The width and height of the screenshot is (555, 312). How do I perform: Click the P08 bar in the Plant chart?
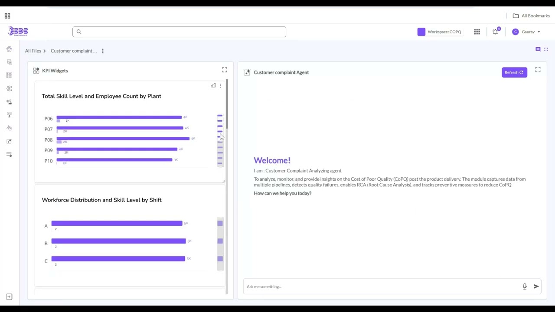point(123,139)
